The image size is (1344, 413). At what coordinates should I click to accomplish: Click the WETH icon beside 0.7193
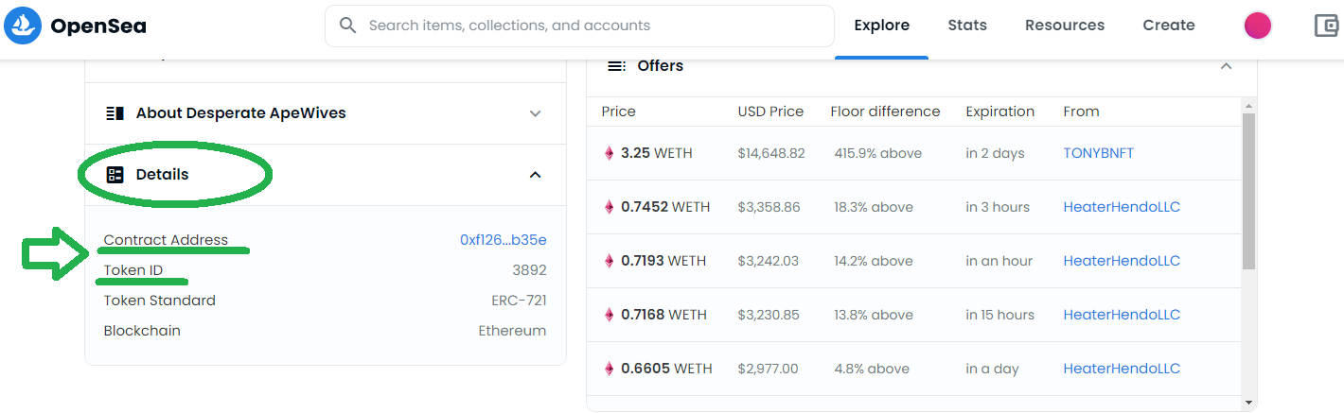pyautogui.click(x=610, y=261)
